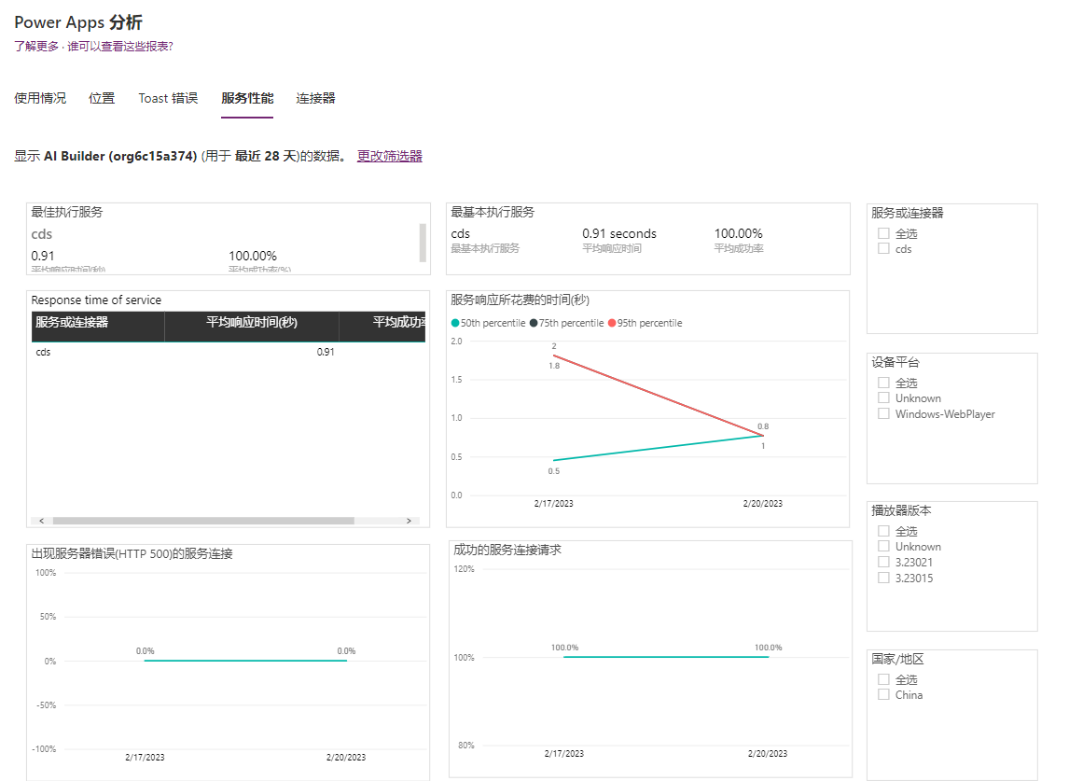Check 全选 under 国家/地区
This screenshot has width=1069, height=781.
click(x=883, y=679)
